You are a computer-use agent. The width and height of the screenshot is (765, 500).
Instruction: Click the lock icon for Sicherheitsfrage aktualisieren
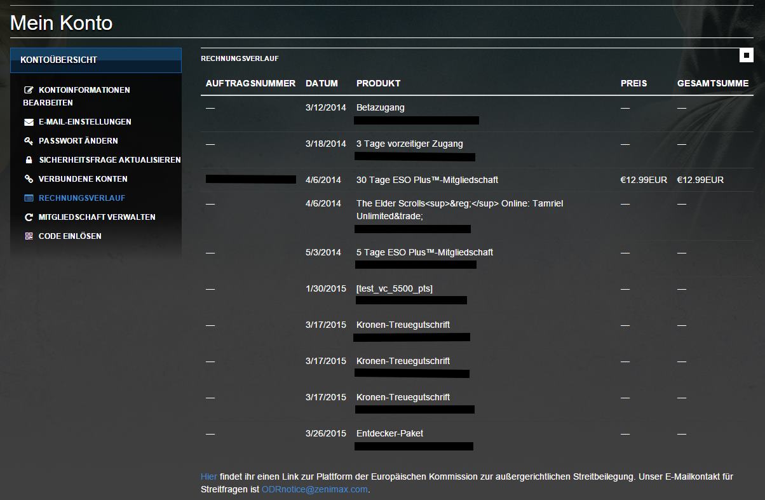[x=29, y=160]
